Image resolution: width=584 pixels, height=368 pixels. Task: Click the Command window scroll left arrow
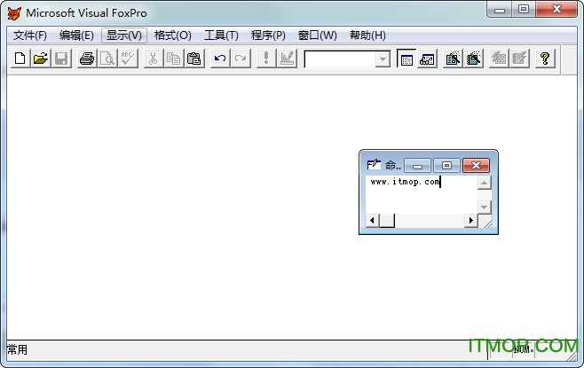pos(372,221)
